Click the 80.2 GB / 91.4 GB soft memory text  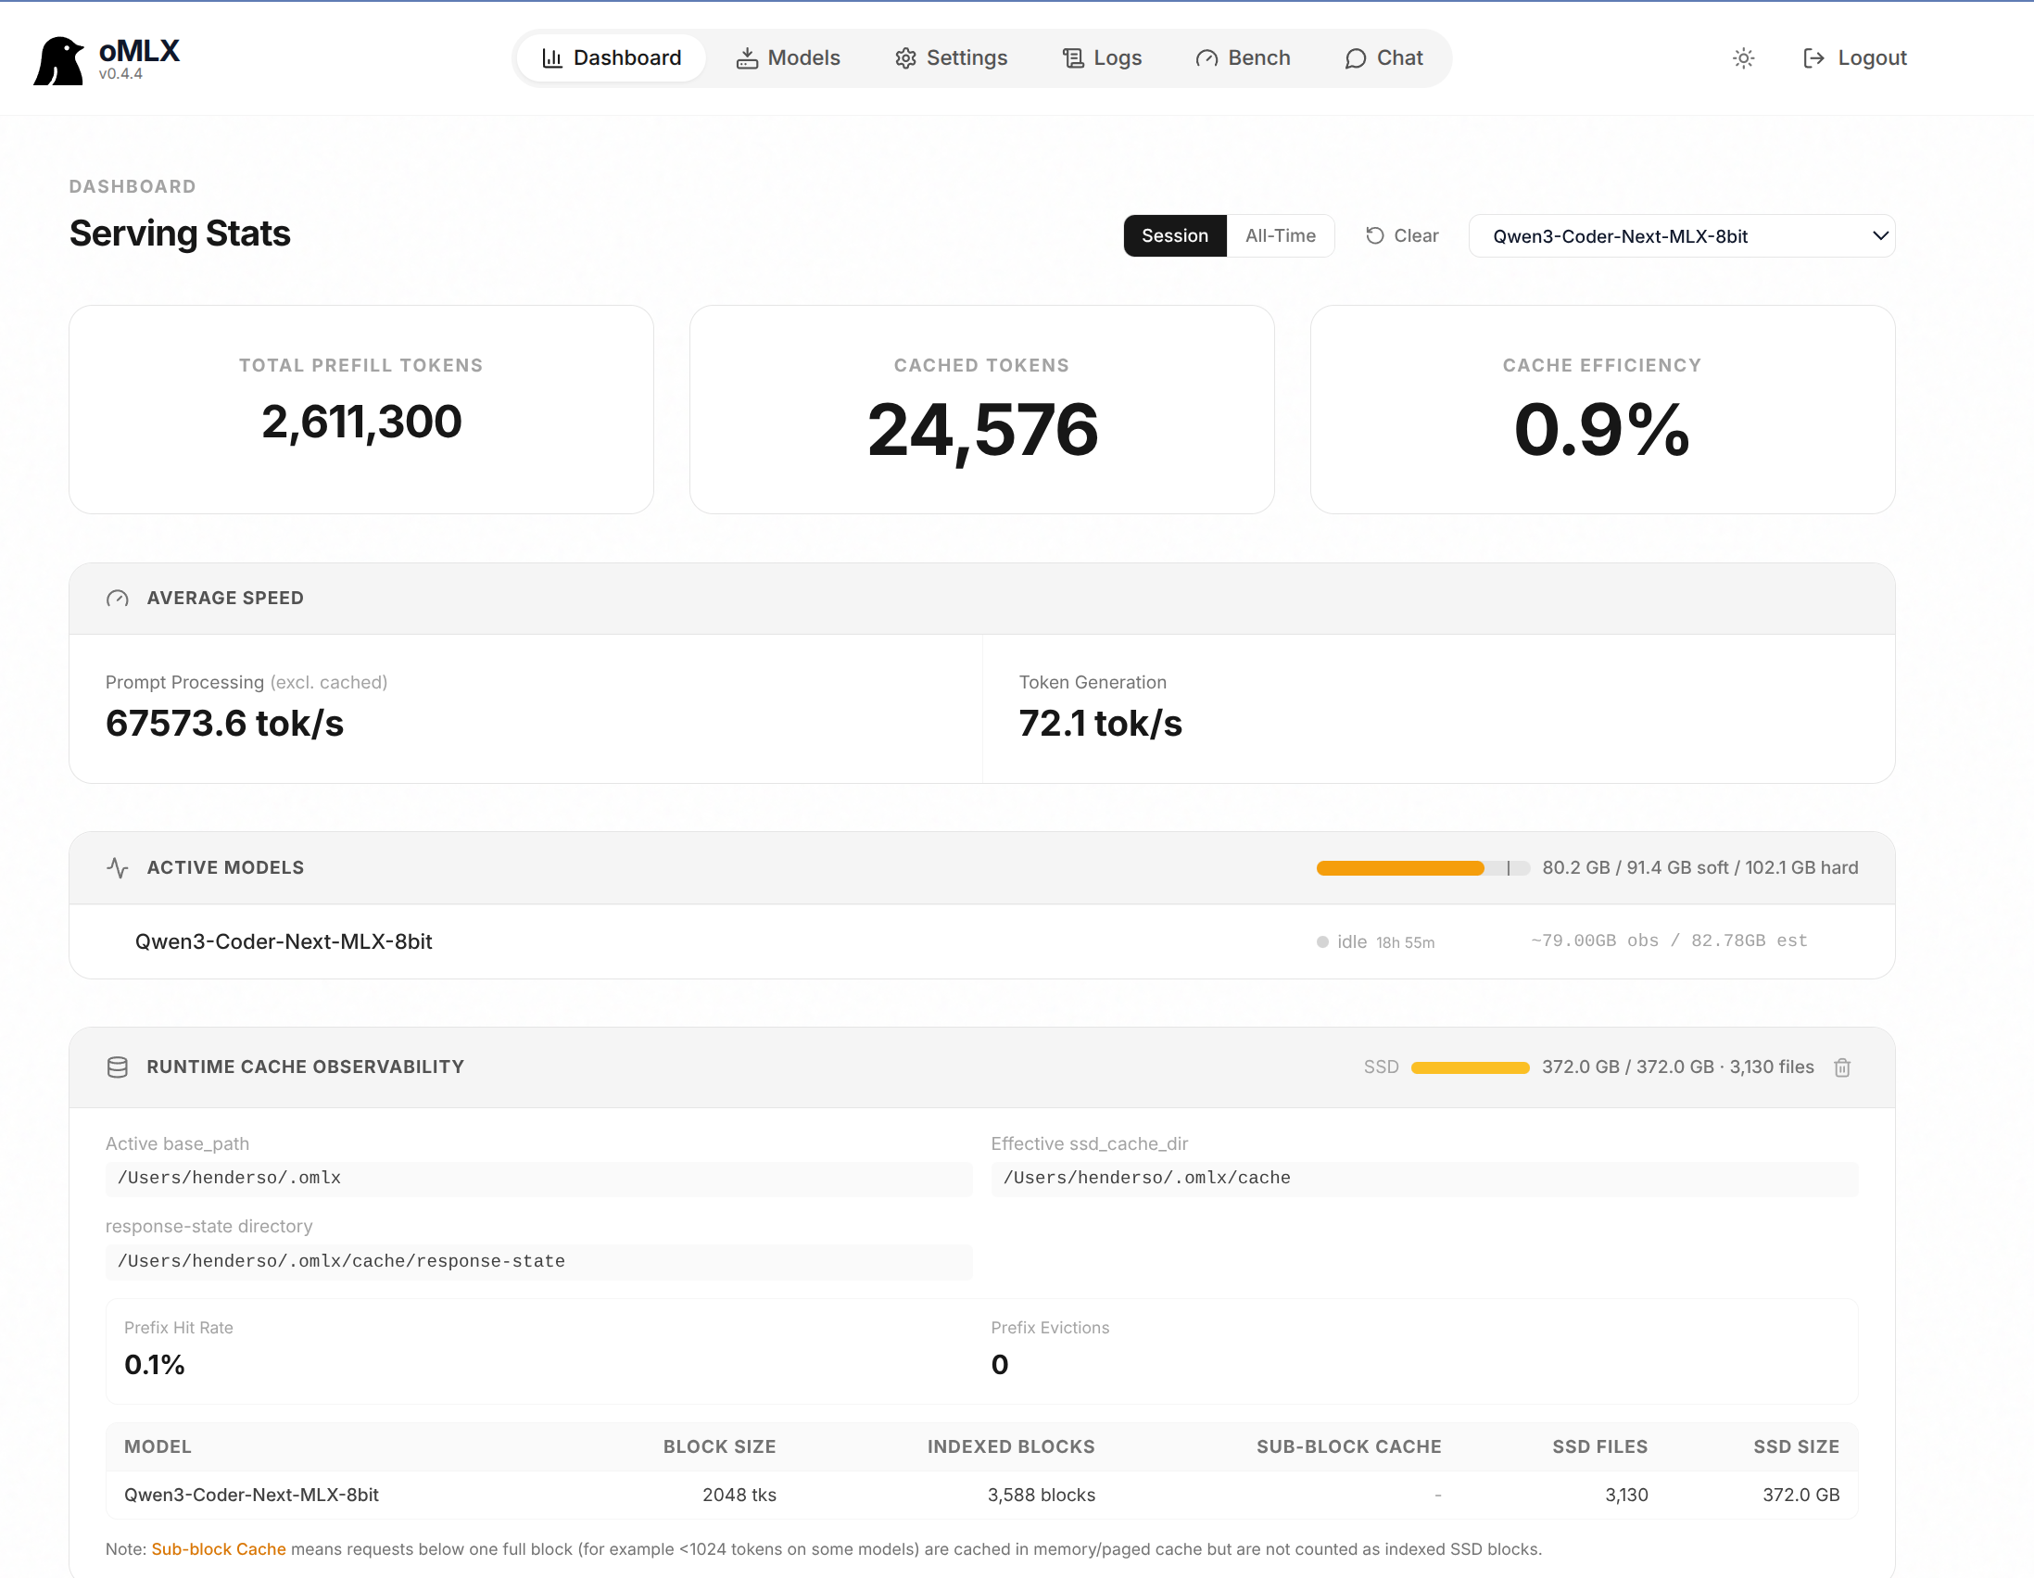[1699, 868]
